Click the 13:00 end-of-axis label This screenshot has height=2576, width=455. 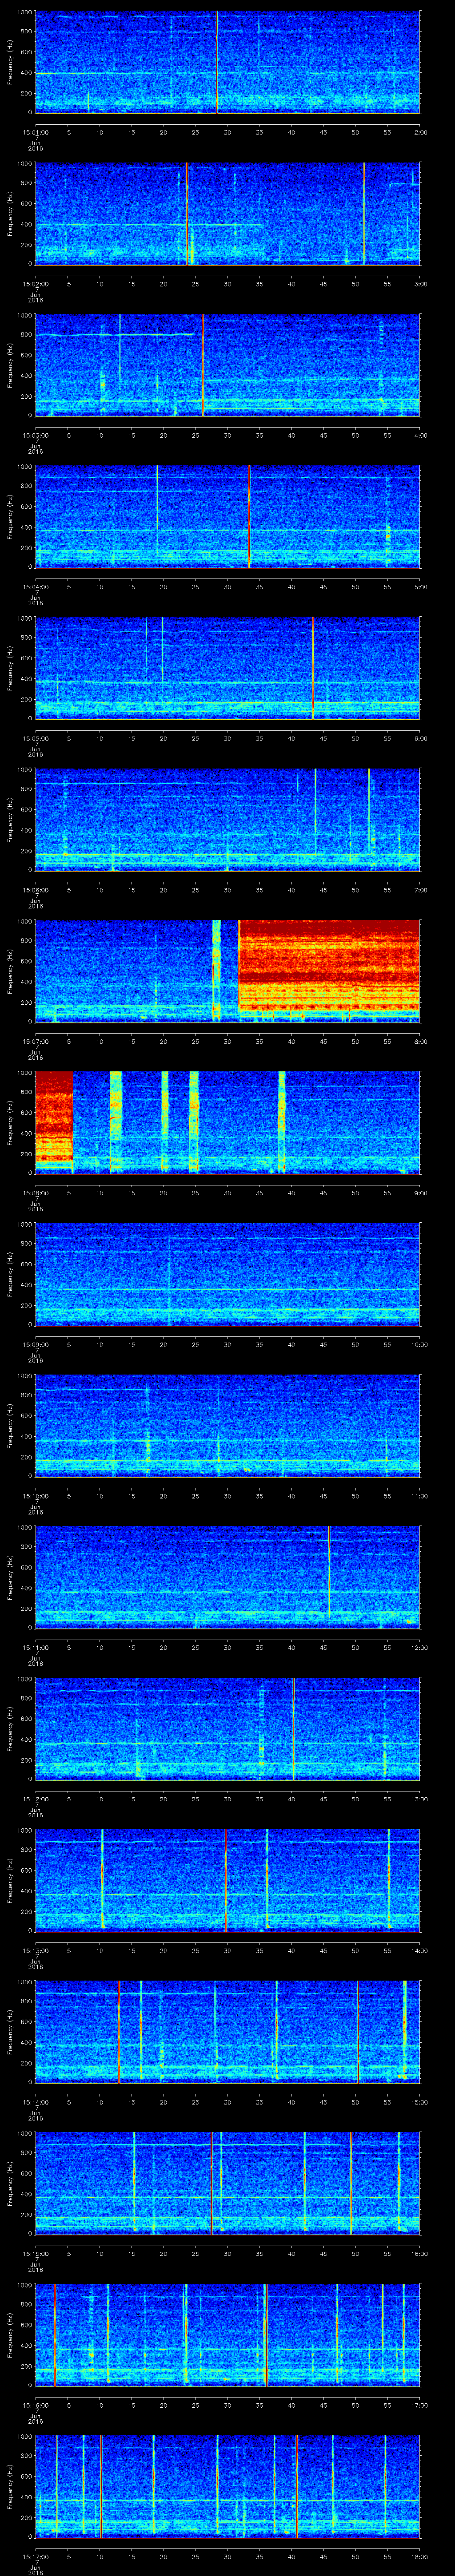(x=420, y=1798)
